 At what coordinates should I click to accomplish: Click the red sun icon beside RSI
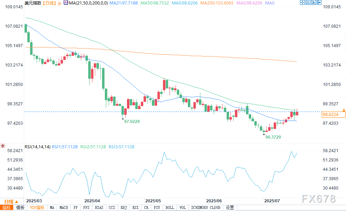[3, 146]
